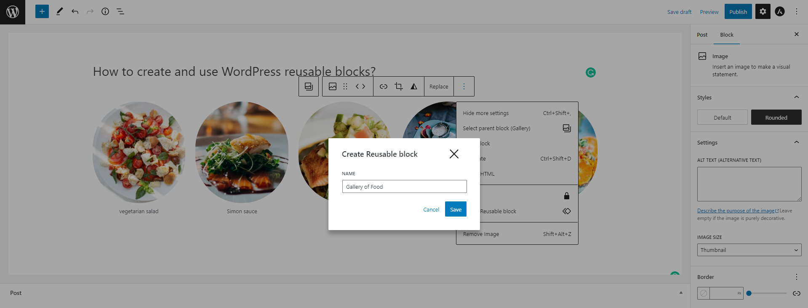Open the WordPress logo dashboard link
808x308 pixels.
(x=13, y=12)
